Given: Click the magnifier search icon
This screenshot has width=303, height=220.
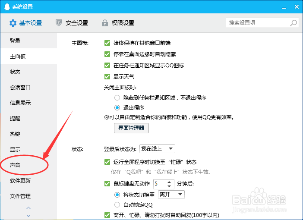Looking at the screenshot, I should pos(294,23).
